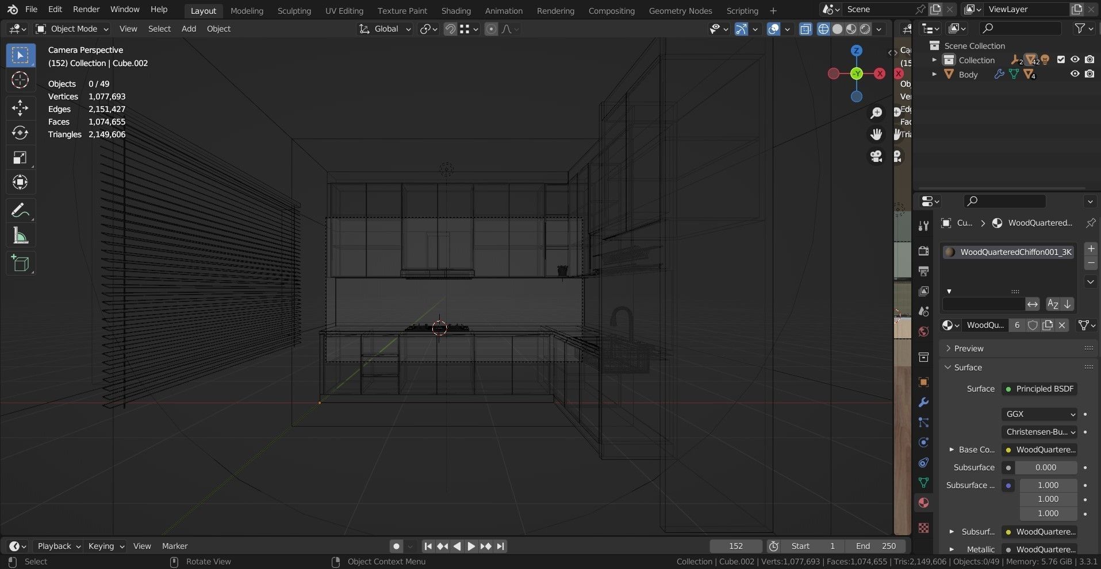Toggle proportional editing in header
The width and height of the screenshot is (1101, 569).
point(491,29)
